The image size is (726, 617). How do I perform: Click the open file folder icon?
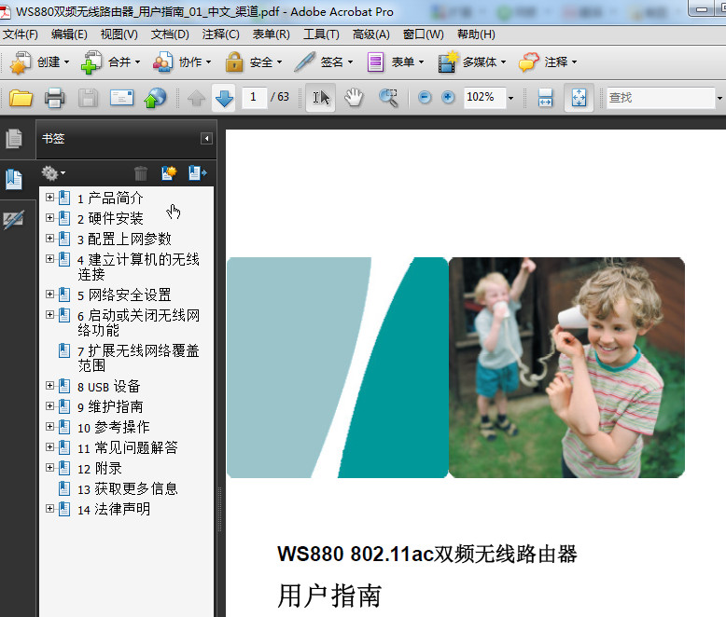click(21, 98)
